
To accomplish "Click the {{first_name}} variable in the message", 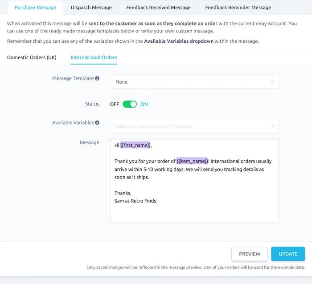I will coord(135,145).
